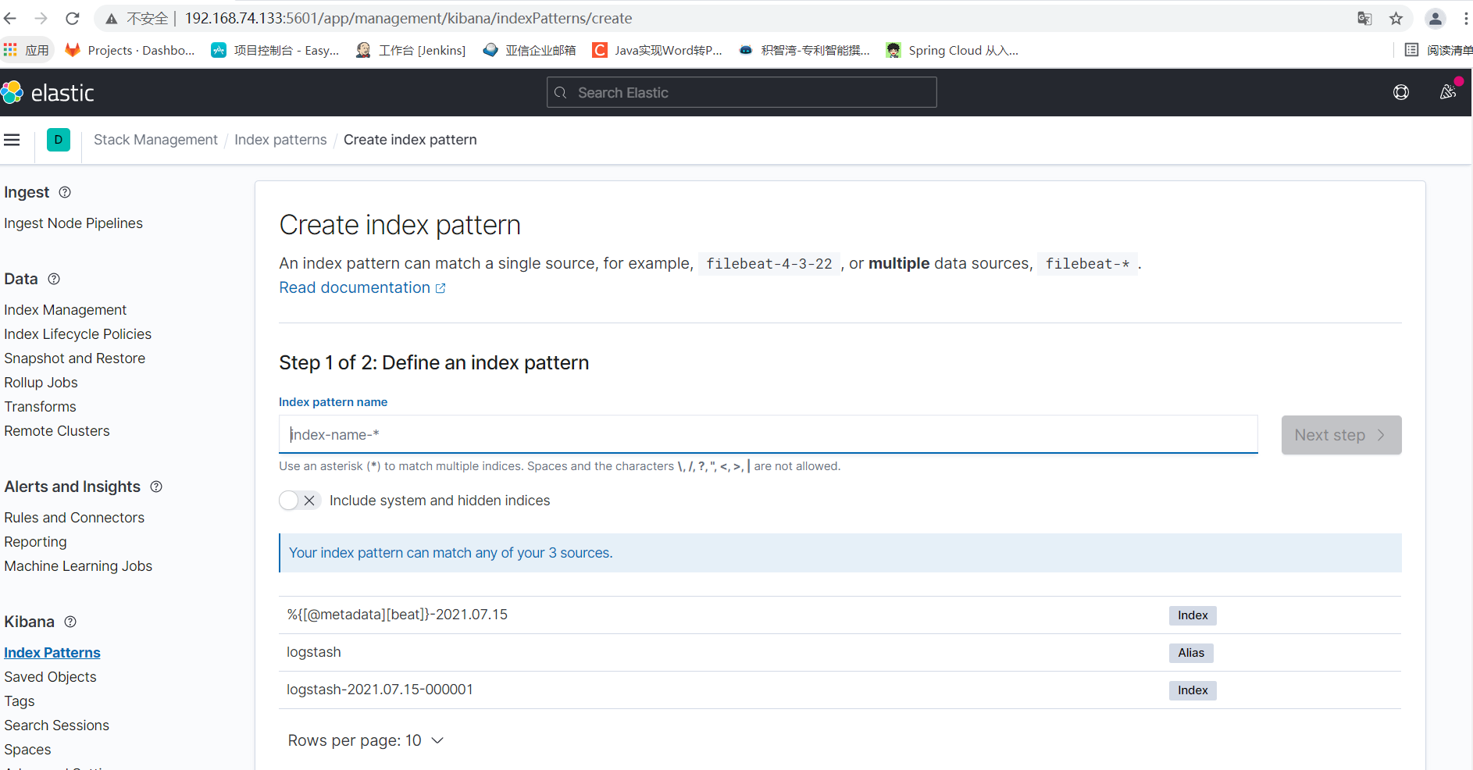Viewport: 1473px width, 770px height.
Task: Open Spaces in sidebar
Action: (x=27, y=750)
